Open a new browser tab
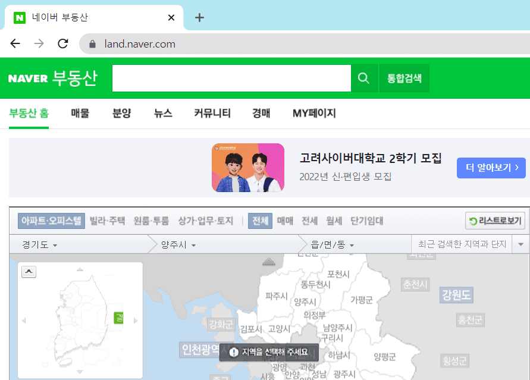Screen dimensions: 530x380 (199, 17)
